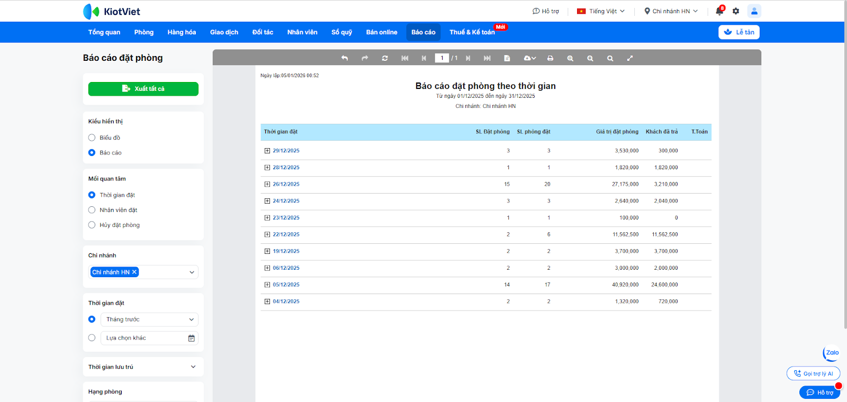Click the Lễ tân button

(x=739, y=32)
